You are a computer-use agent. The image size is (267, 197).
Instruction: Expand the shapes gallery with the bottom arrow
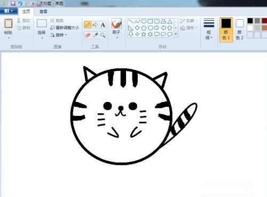coord(176,34)
